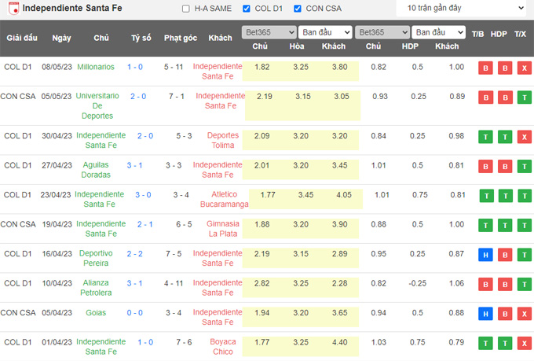The width and height of the screenshot is (534, 361).
Task: Click the 'Ngày' column header
Action: coord(61,38)
